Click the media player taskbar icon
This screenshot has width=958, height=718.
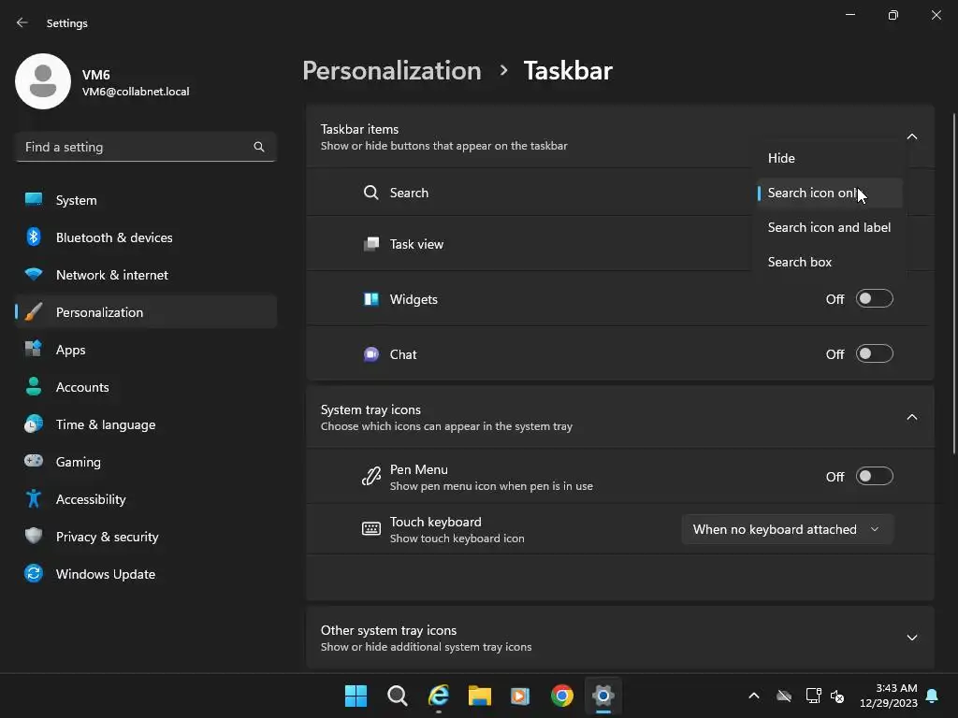click(x=520, y=696)
